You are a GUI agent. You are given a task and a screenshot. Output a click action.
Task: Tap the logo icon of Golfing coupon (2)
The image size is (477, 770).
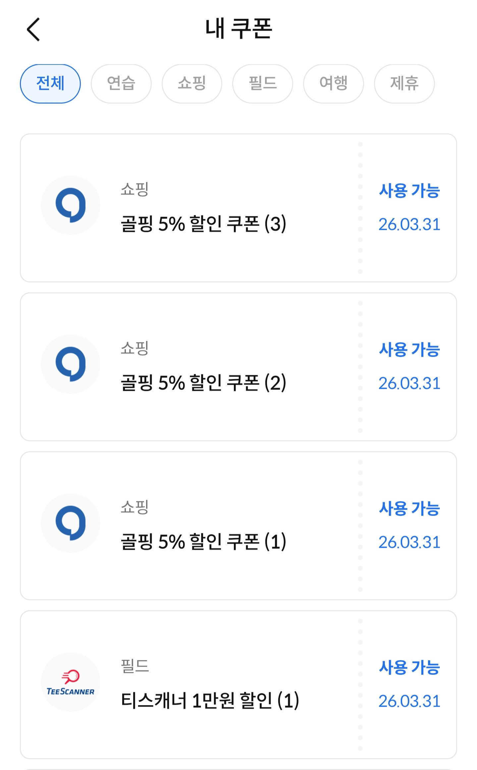71,364
